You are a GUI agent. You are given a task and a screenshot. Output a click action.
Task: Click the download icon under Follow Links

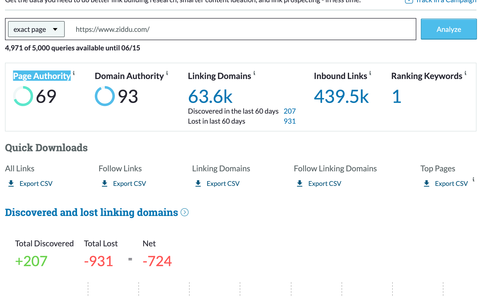pos(105,183)
